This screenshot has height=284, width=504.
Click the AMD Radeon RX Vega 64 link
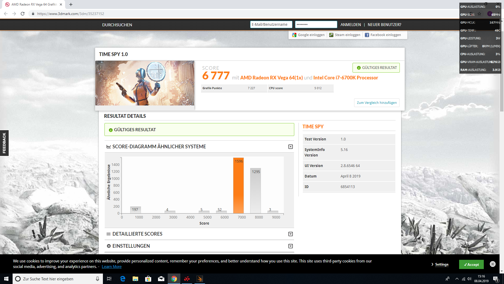pyautogui.click(x=271, y=78)
